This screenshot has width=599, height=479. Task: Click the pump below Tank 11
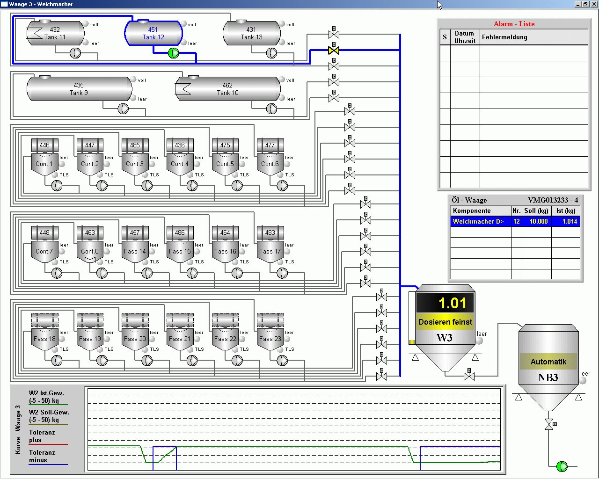pos(75,53)
